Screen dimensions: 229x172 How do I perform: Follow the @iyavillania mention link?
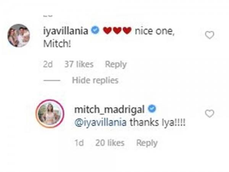click(100, 123)
